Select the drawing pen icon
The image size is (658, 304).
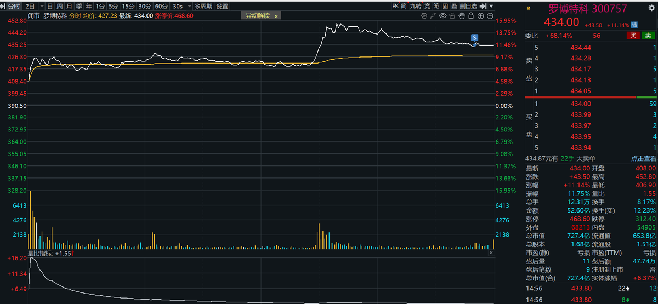pos(433,16)
